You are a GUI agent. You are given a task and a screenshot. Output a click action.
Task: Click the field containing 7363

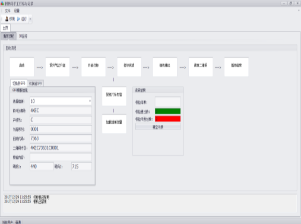pos(61,138)
